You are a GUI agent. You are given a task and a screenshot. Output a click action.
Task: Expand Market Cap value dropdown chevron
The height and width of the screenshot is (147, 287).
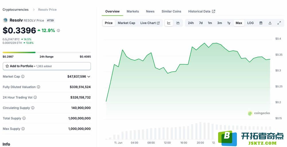[89, 77]
